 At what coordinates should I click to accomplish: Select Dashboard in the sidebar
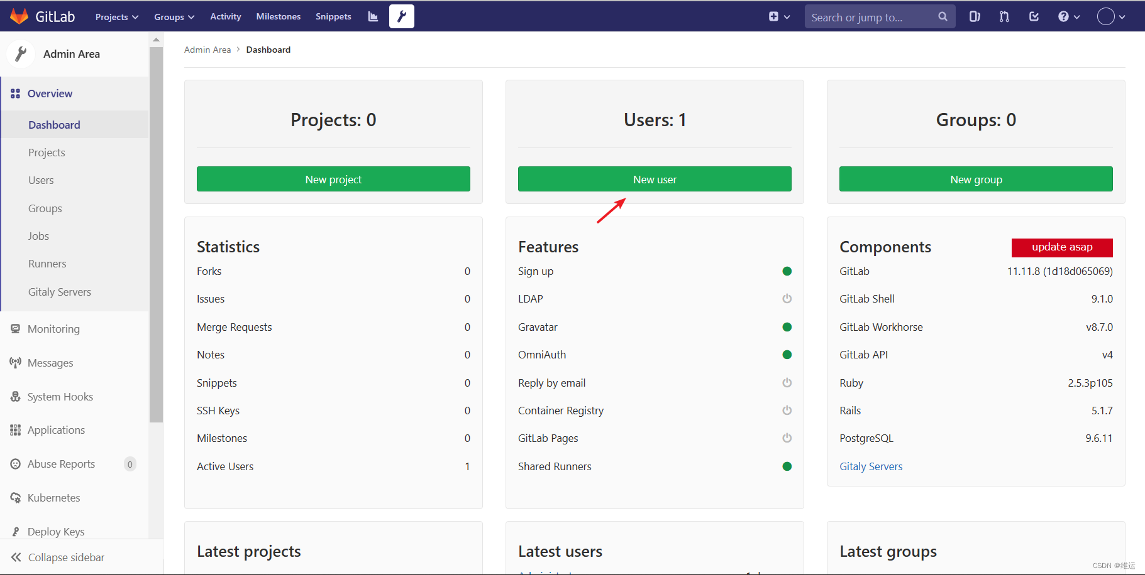[74, 125]
